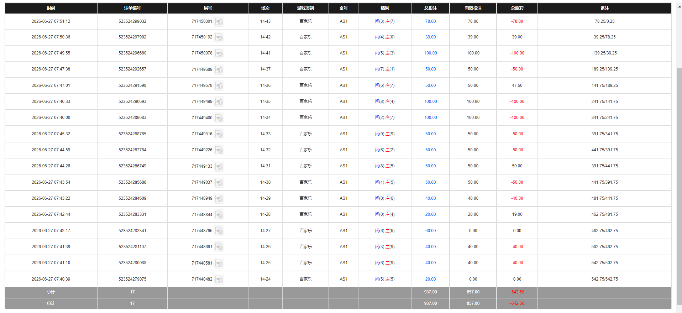Select order number 523524297902

pyautogui.click(x=132, y=37)
